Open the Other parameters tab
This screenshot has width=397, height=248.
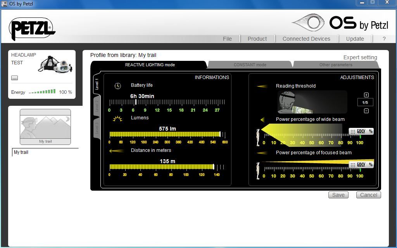(335, 65)
